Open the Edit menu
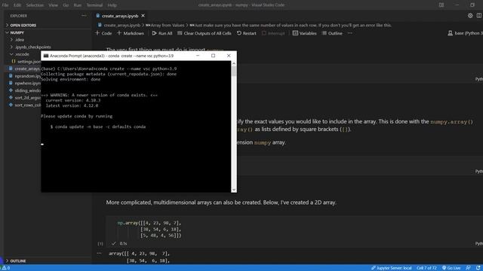483x271 pixels. tap(17, 5)
